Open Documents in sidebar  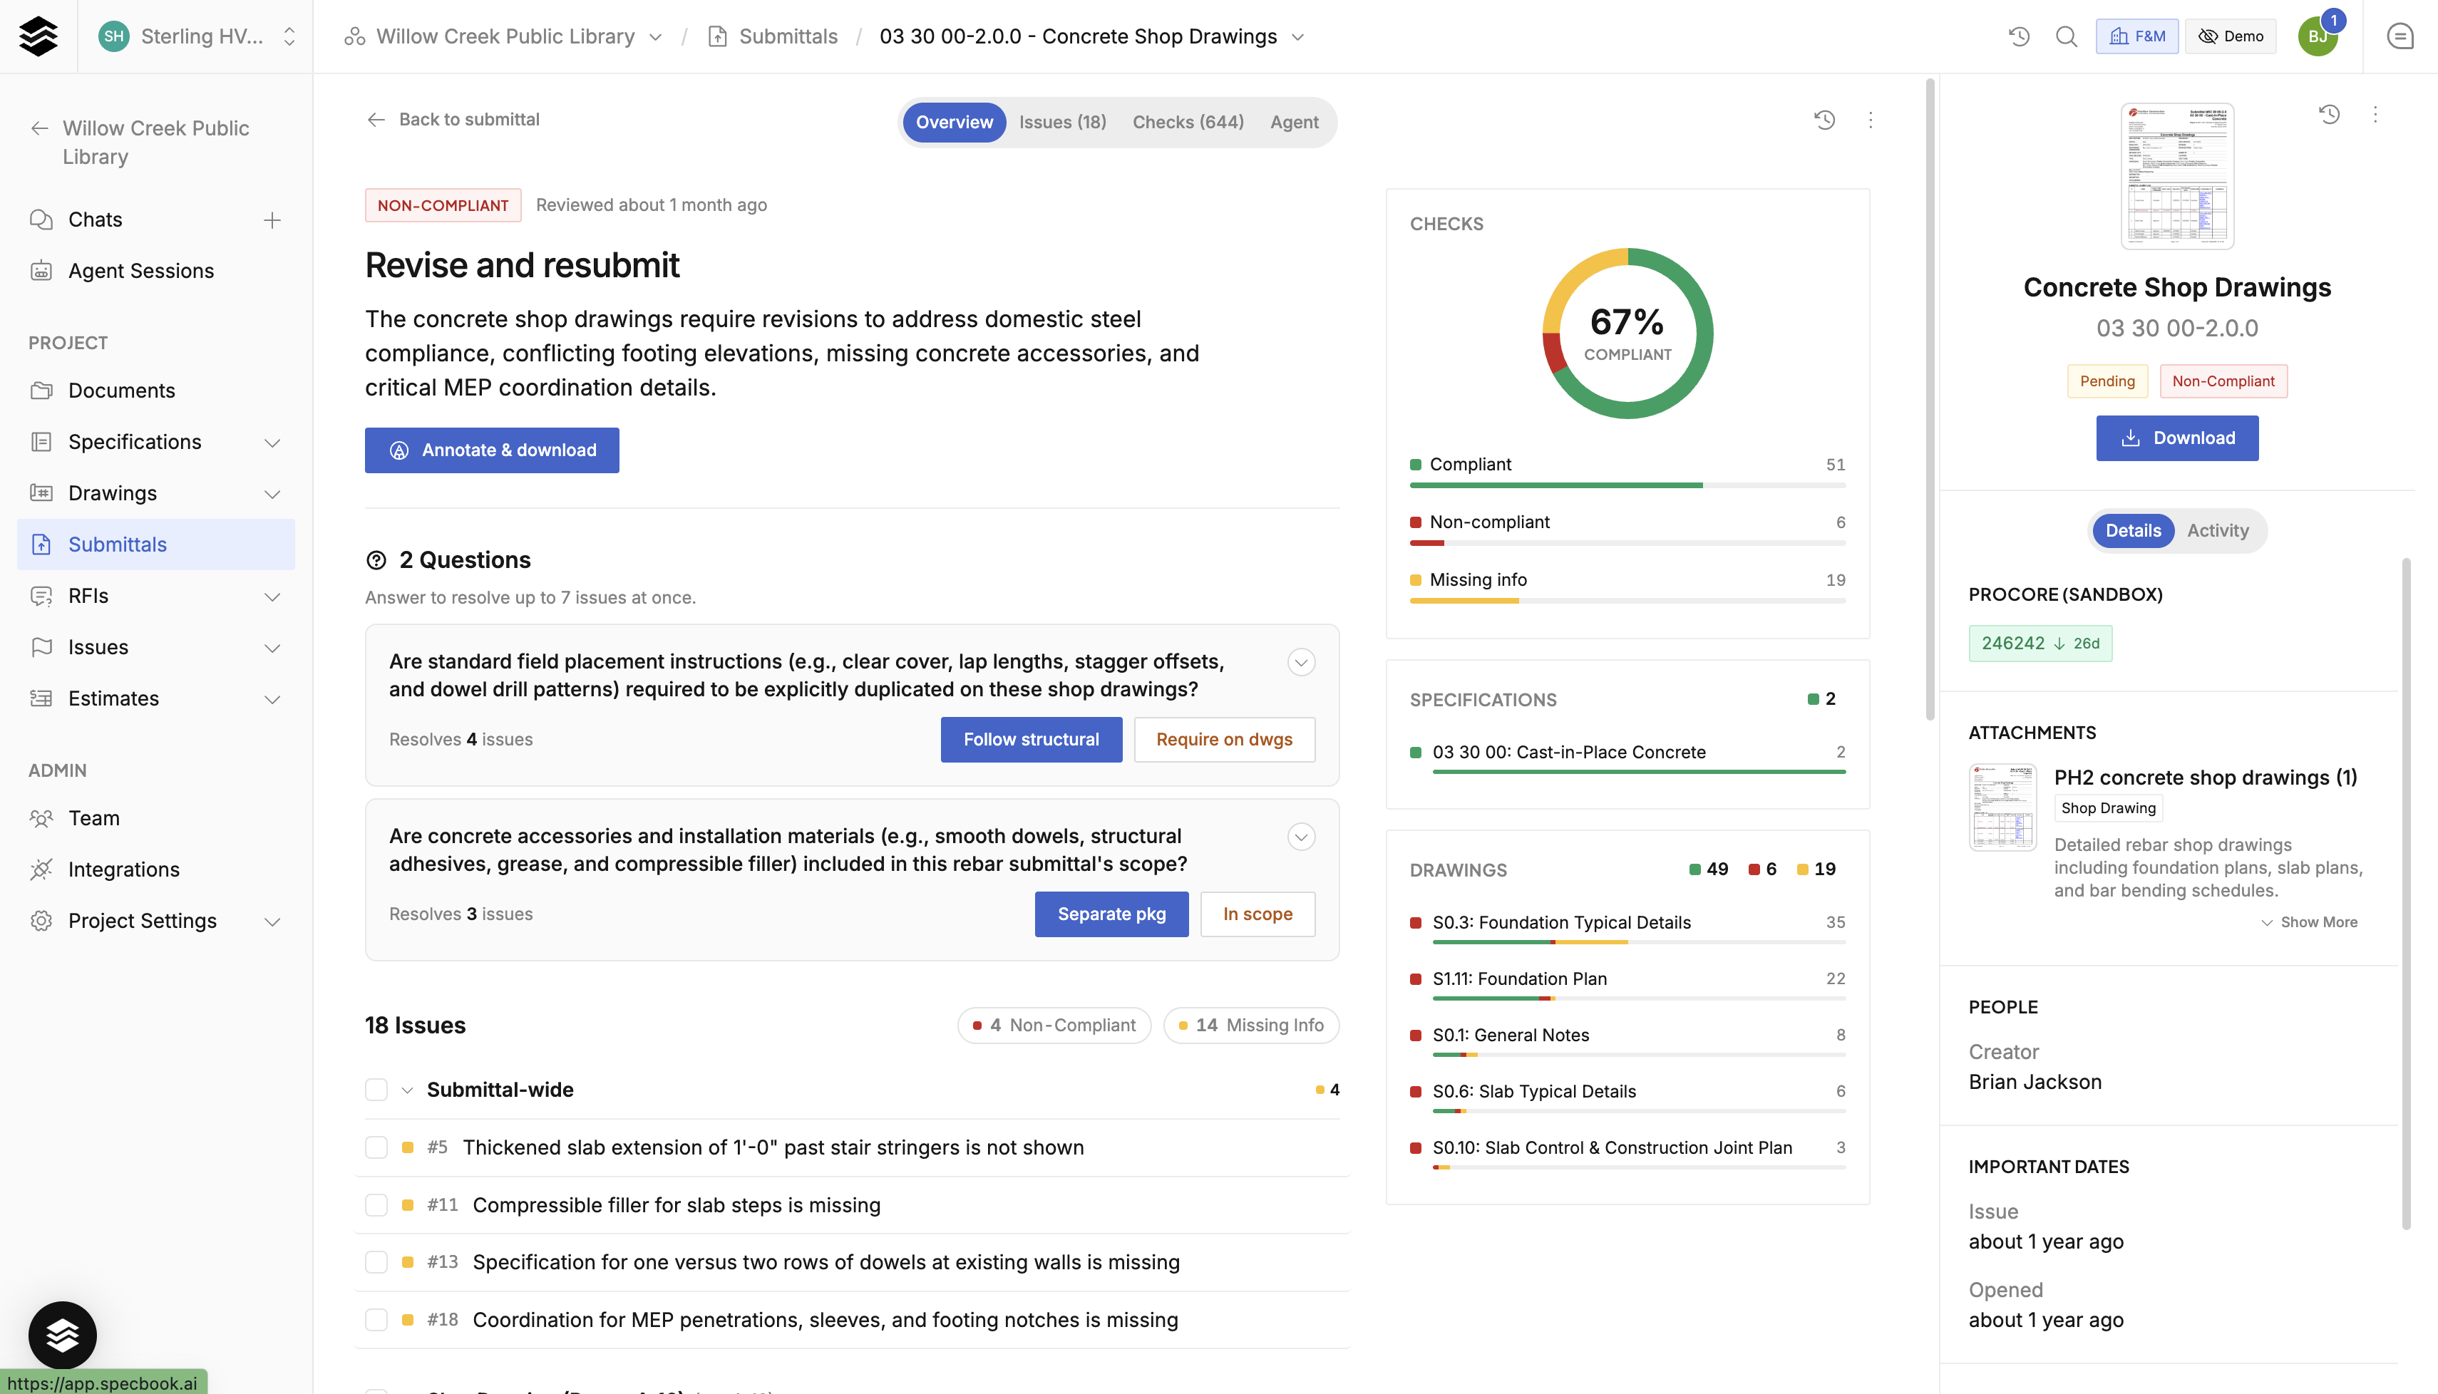(156, 391)
